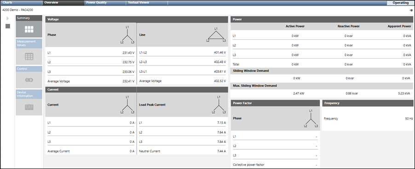
Task: Click the play arrow icon in left strip
Action: pos(8,18)
